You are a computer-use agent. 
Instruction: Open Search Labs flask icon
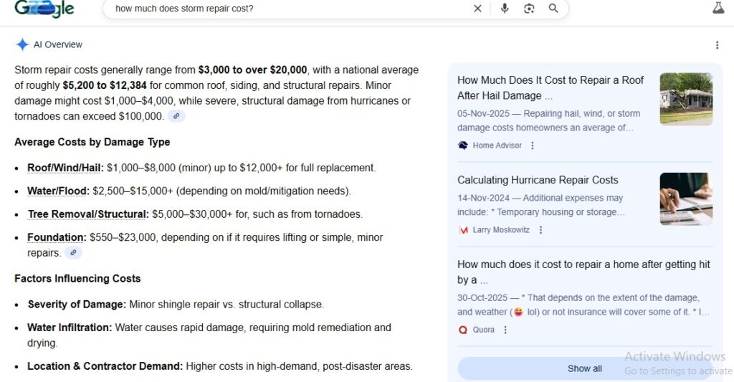pyautogui.click(x=718, y=7)
